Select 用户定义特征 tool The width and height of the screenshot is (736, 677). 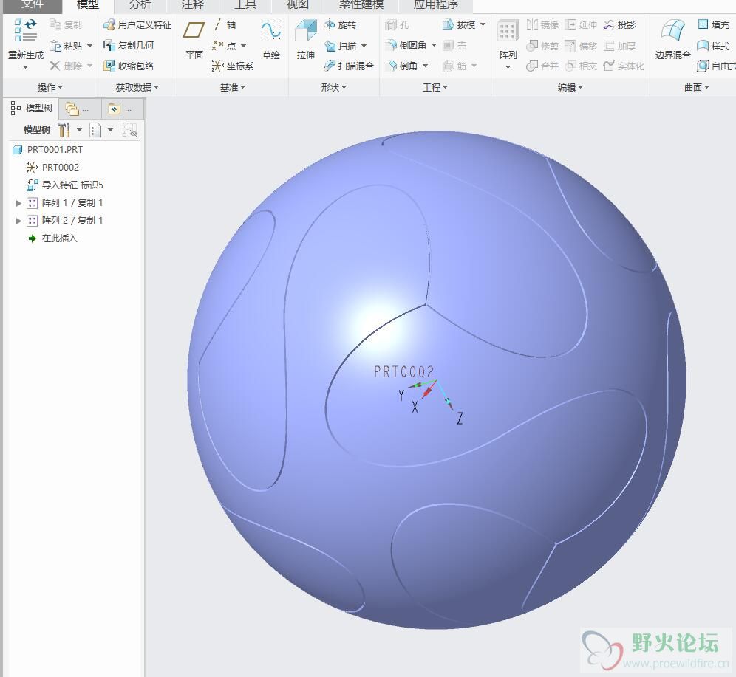click(137, 24)
